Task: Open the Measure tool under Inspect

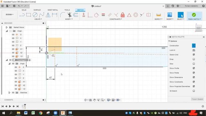Action: 159,15
